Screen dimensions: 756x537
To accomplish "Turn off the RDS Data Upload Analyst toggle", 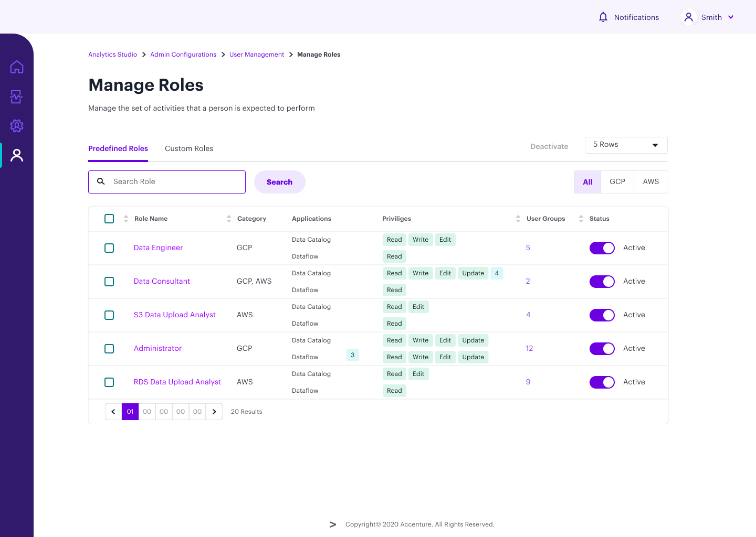I will coord(602,382).
